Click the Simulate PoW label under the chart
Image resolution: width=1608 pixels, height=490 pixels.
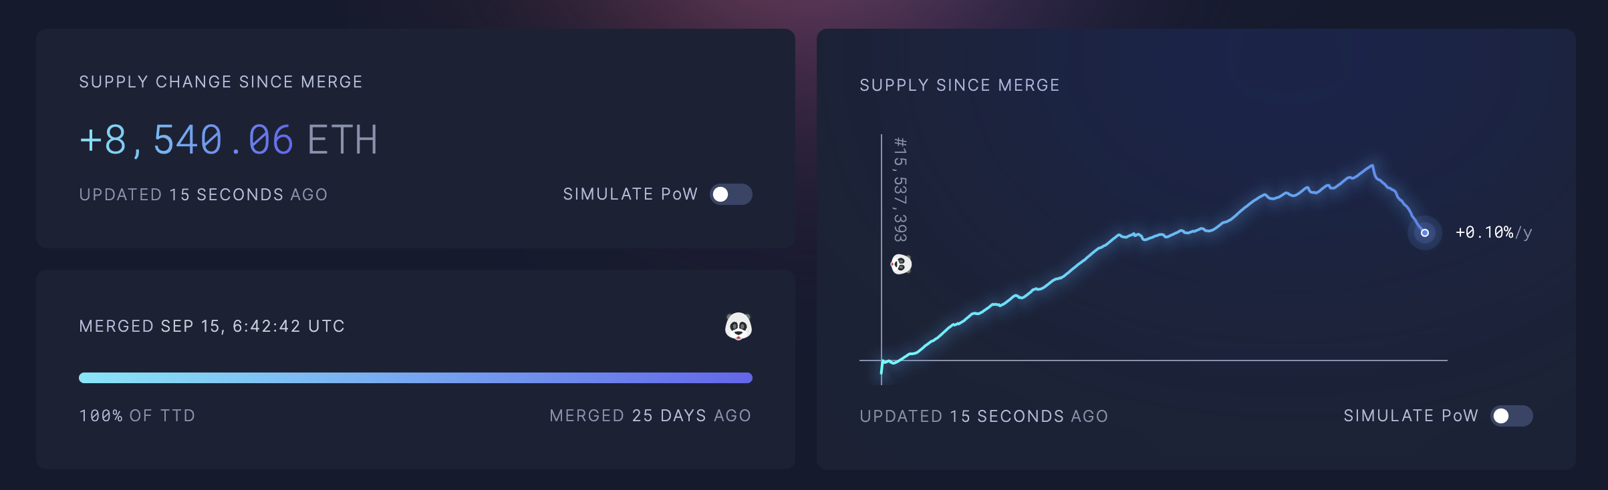1411,416
